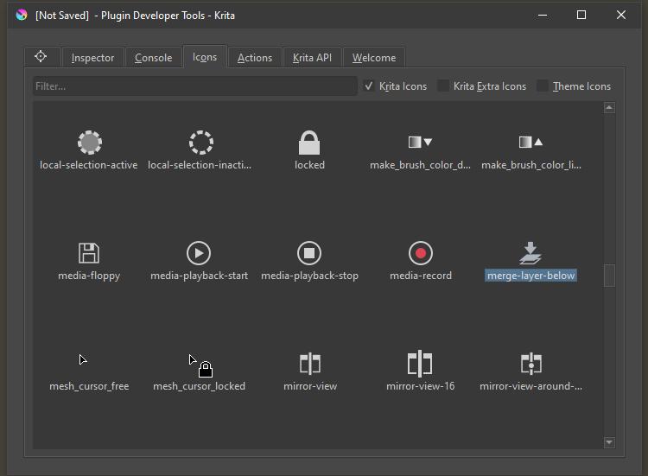Click the Filter text field
Image resolution: width=648 pixels, height=476 pixels.
194,86
